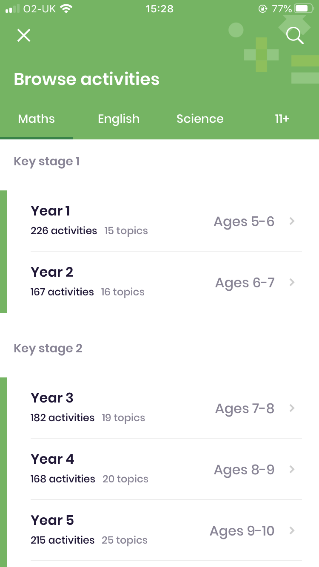The width and height of the screenshot is (319, 567).
Task: Tap the rotation lock status icon
Action: pos(263,9)
